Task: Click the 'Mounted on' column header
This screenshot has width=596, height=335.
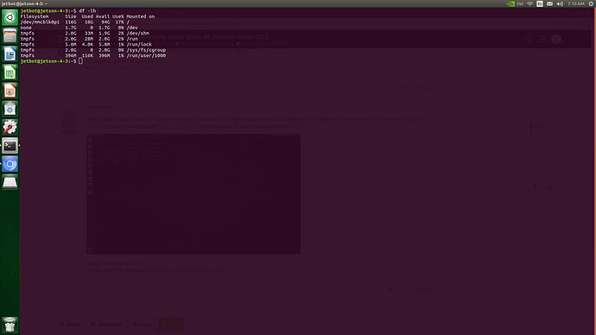Action: pyautogui.click(x=141, y=16)
